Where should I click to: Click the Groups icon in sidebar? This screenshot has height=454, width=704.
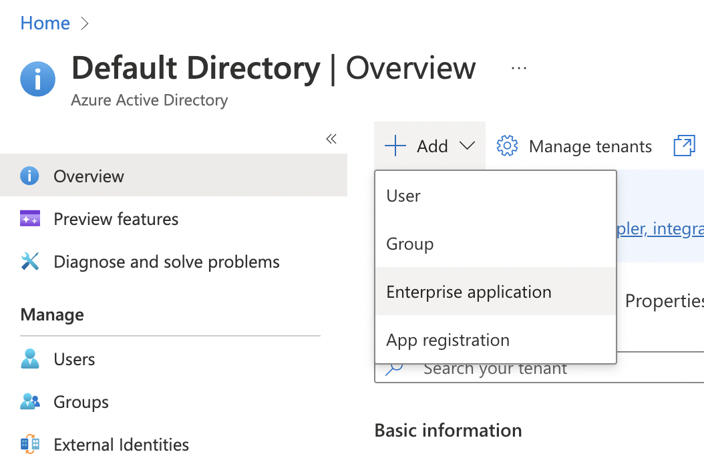pyautogui.click(x=29, y=401)
